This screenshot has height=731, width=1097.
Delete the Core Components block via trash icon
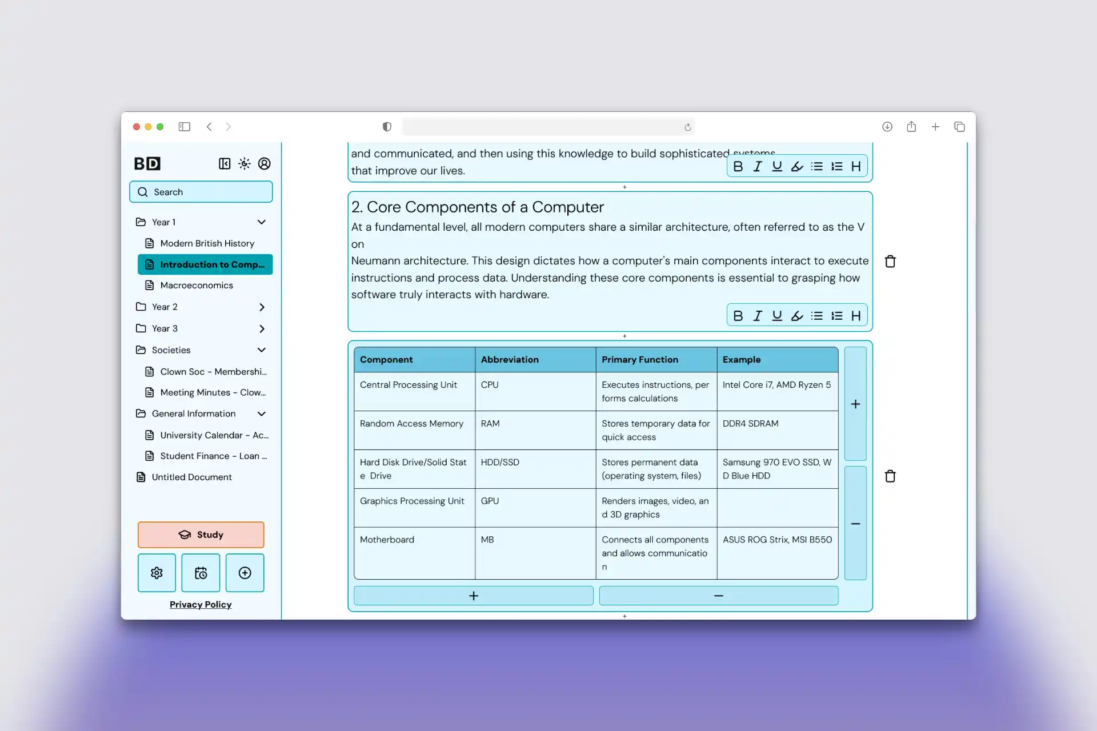pos(890,261)
